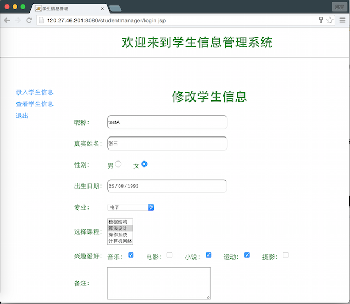Select the 女 radio button
Viewport: 350px width, 304px height.
click(144, 164)
